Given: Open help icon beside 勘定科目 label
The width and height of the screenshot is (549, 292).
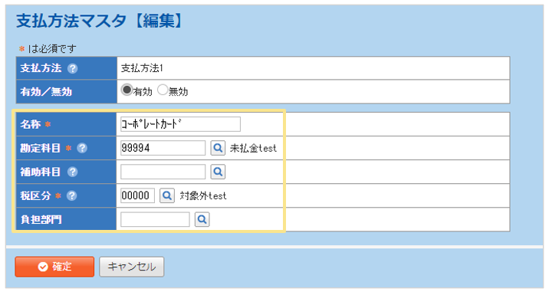Looking at the screenshot, I should 82,148.
